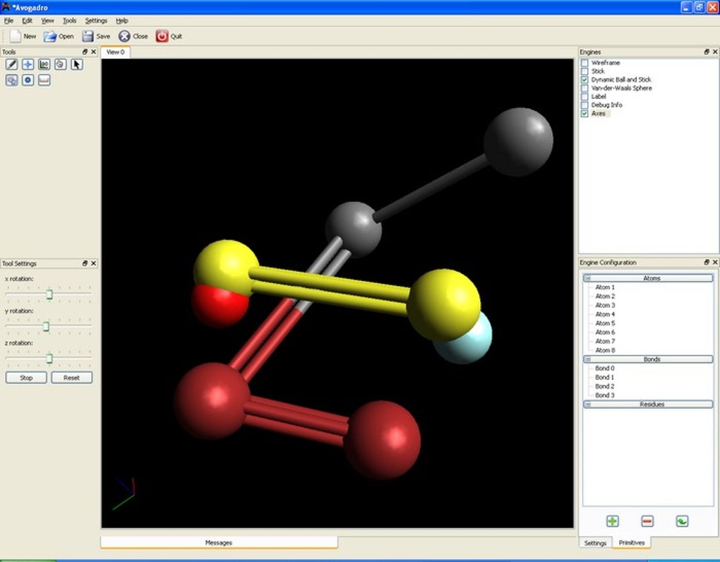The image size is (720, 562).
Task: Pick the Measure ruler tool
Action: click(x=44, y=80)
